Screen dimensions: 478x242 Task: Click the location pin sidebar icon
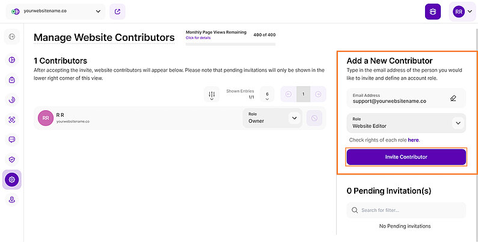12,199
